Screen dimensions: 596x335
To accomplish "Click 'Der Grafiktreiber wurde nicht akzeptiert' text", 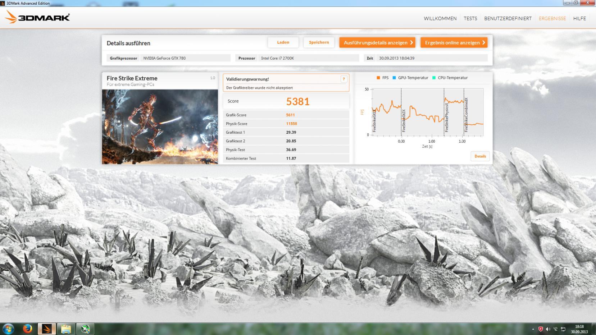I will click(x=259, y=88).
